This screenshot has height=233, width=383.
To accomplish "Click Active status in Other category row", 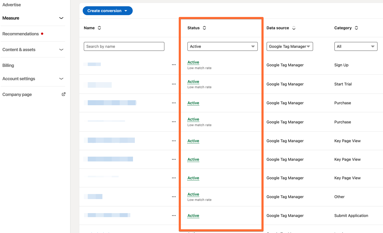I will pyautogui.click(x=193, y=194).
